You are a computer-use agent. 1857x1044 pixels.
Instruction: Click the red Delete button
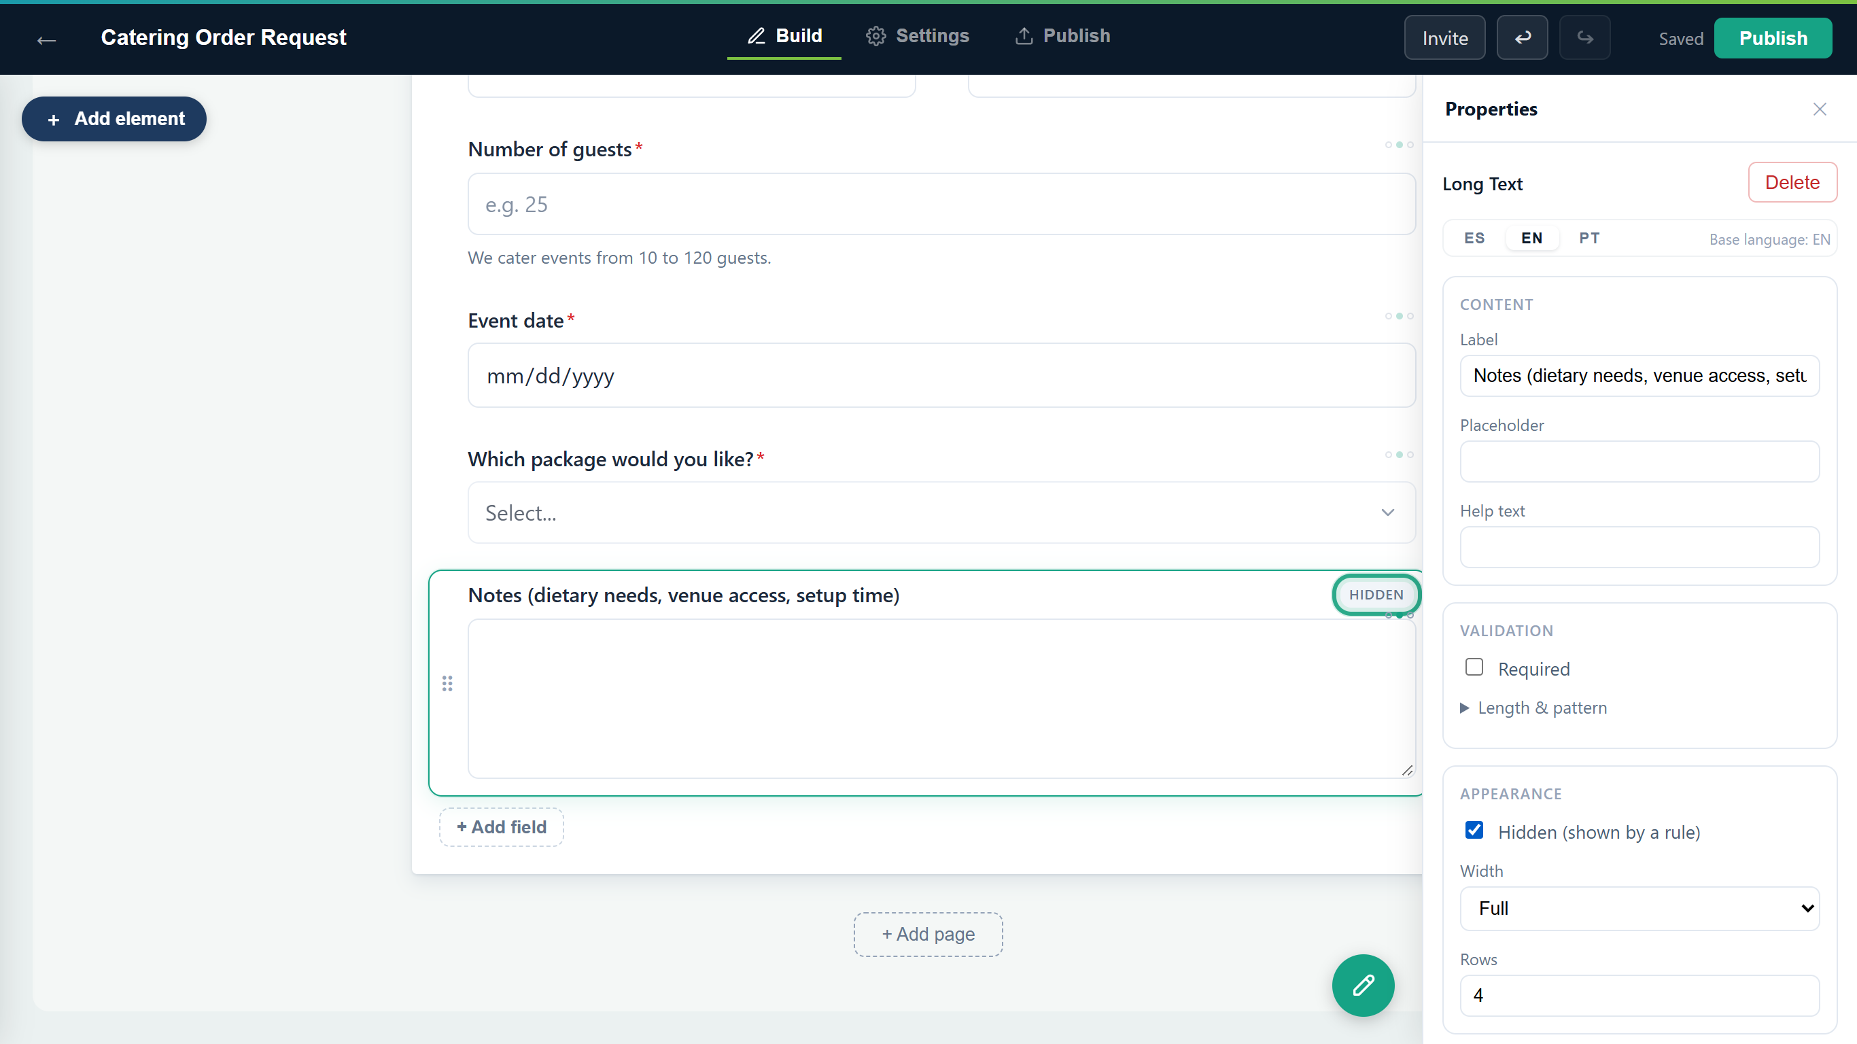1792,182
